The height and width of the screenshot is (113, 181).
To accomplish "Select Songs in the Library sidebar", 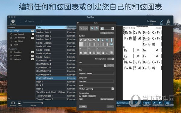I will (21, 31).
